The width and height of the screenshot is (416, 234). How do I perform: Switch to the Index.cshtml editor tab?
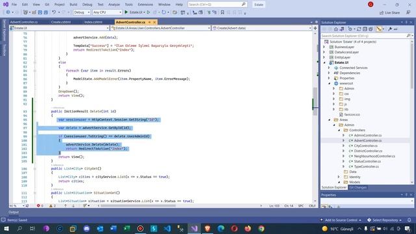93,22
